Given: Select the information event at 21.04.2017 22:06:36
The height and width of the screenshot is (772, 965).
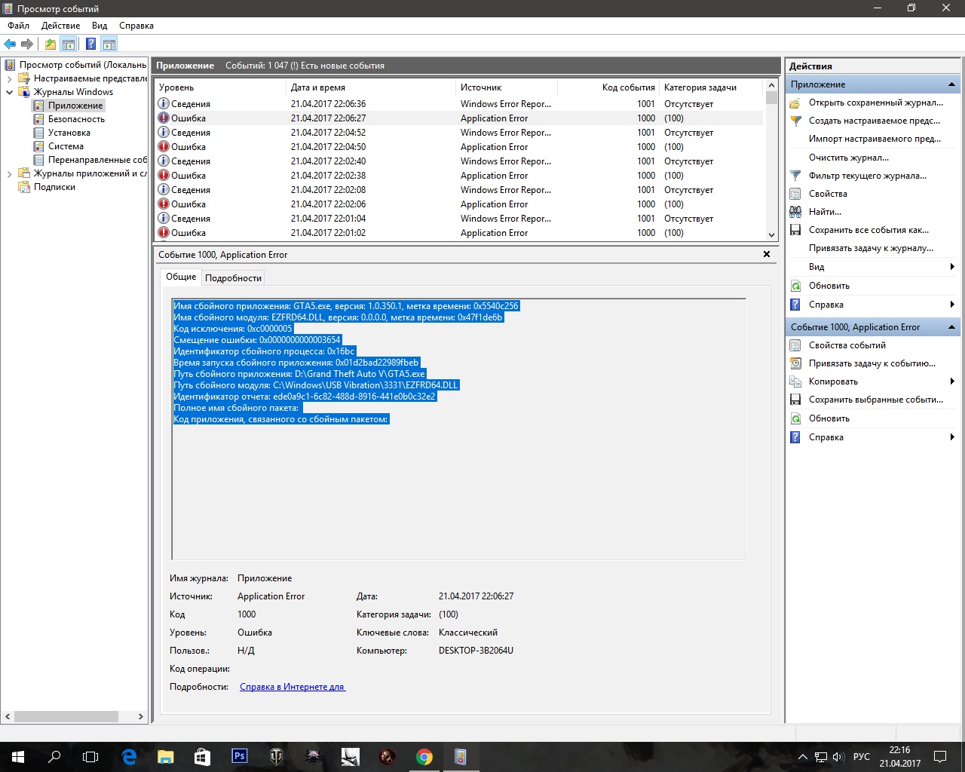Looking at the screenshot, I should 458,104.
